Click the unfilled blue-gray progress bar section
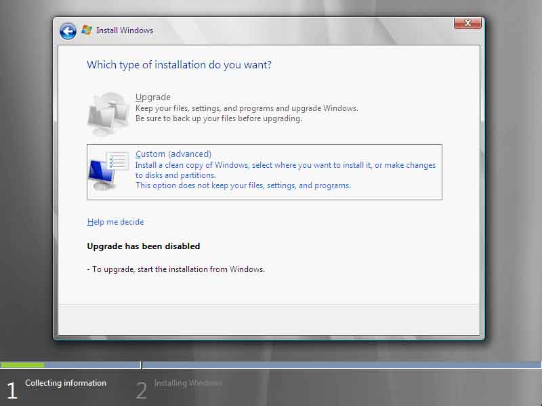 coord(339,365)
